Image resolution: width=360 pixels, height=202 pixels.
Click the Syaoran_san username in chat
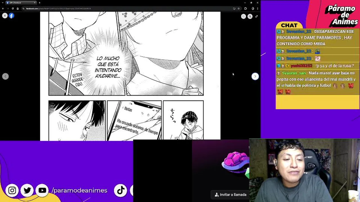[x=294, y=73]
